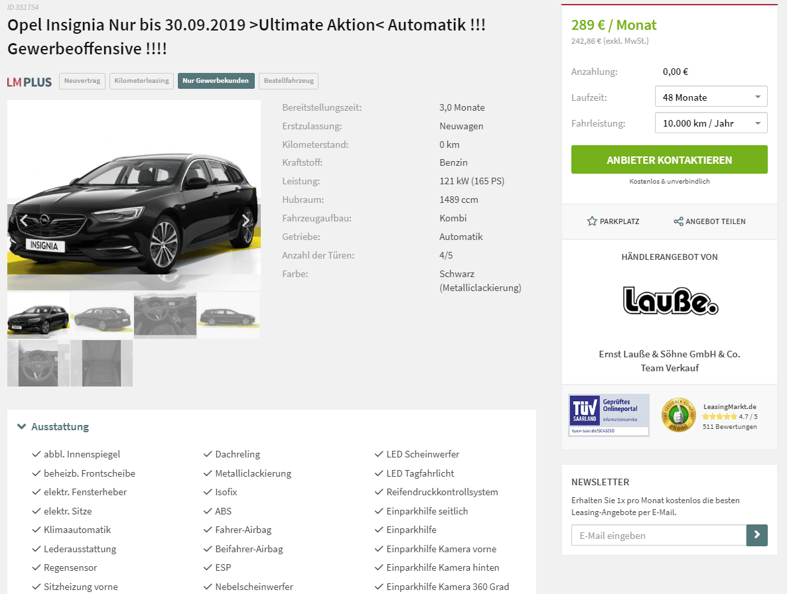787x594 pixels.
Task: Save the offer via the Parkplatz label
Action: [x=619, y=221]
